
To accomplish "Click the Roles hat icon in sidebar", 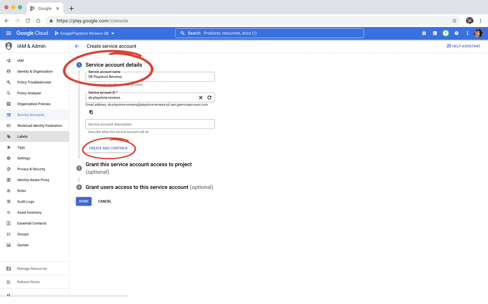I will coord(9,191).
